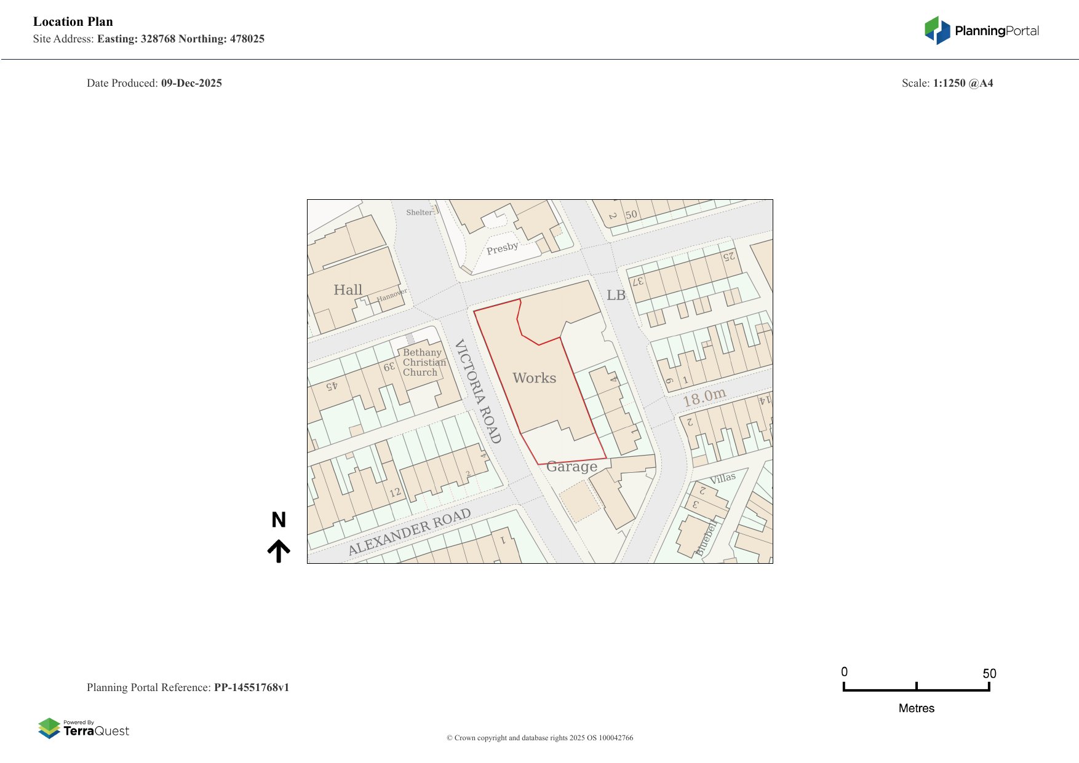Select the Garage label on the map

tap(572, 467)
